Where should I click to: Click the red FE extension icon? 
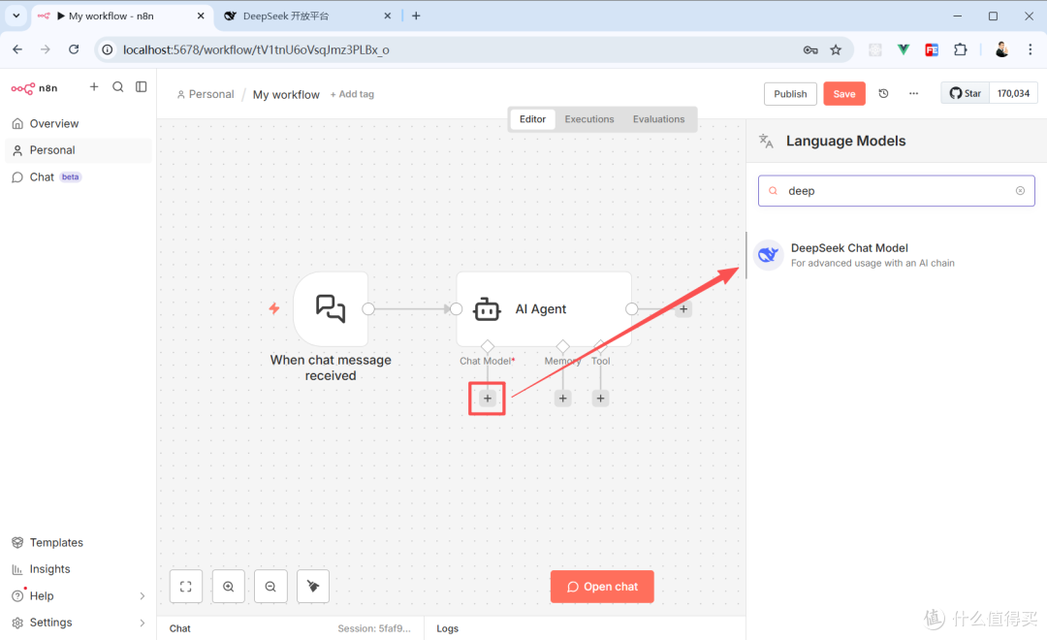click(932, 49)
